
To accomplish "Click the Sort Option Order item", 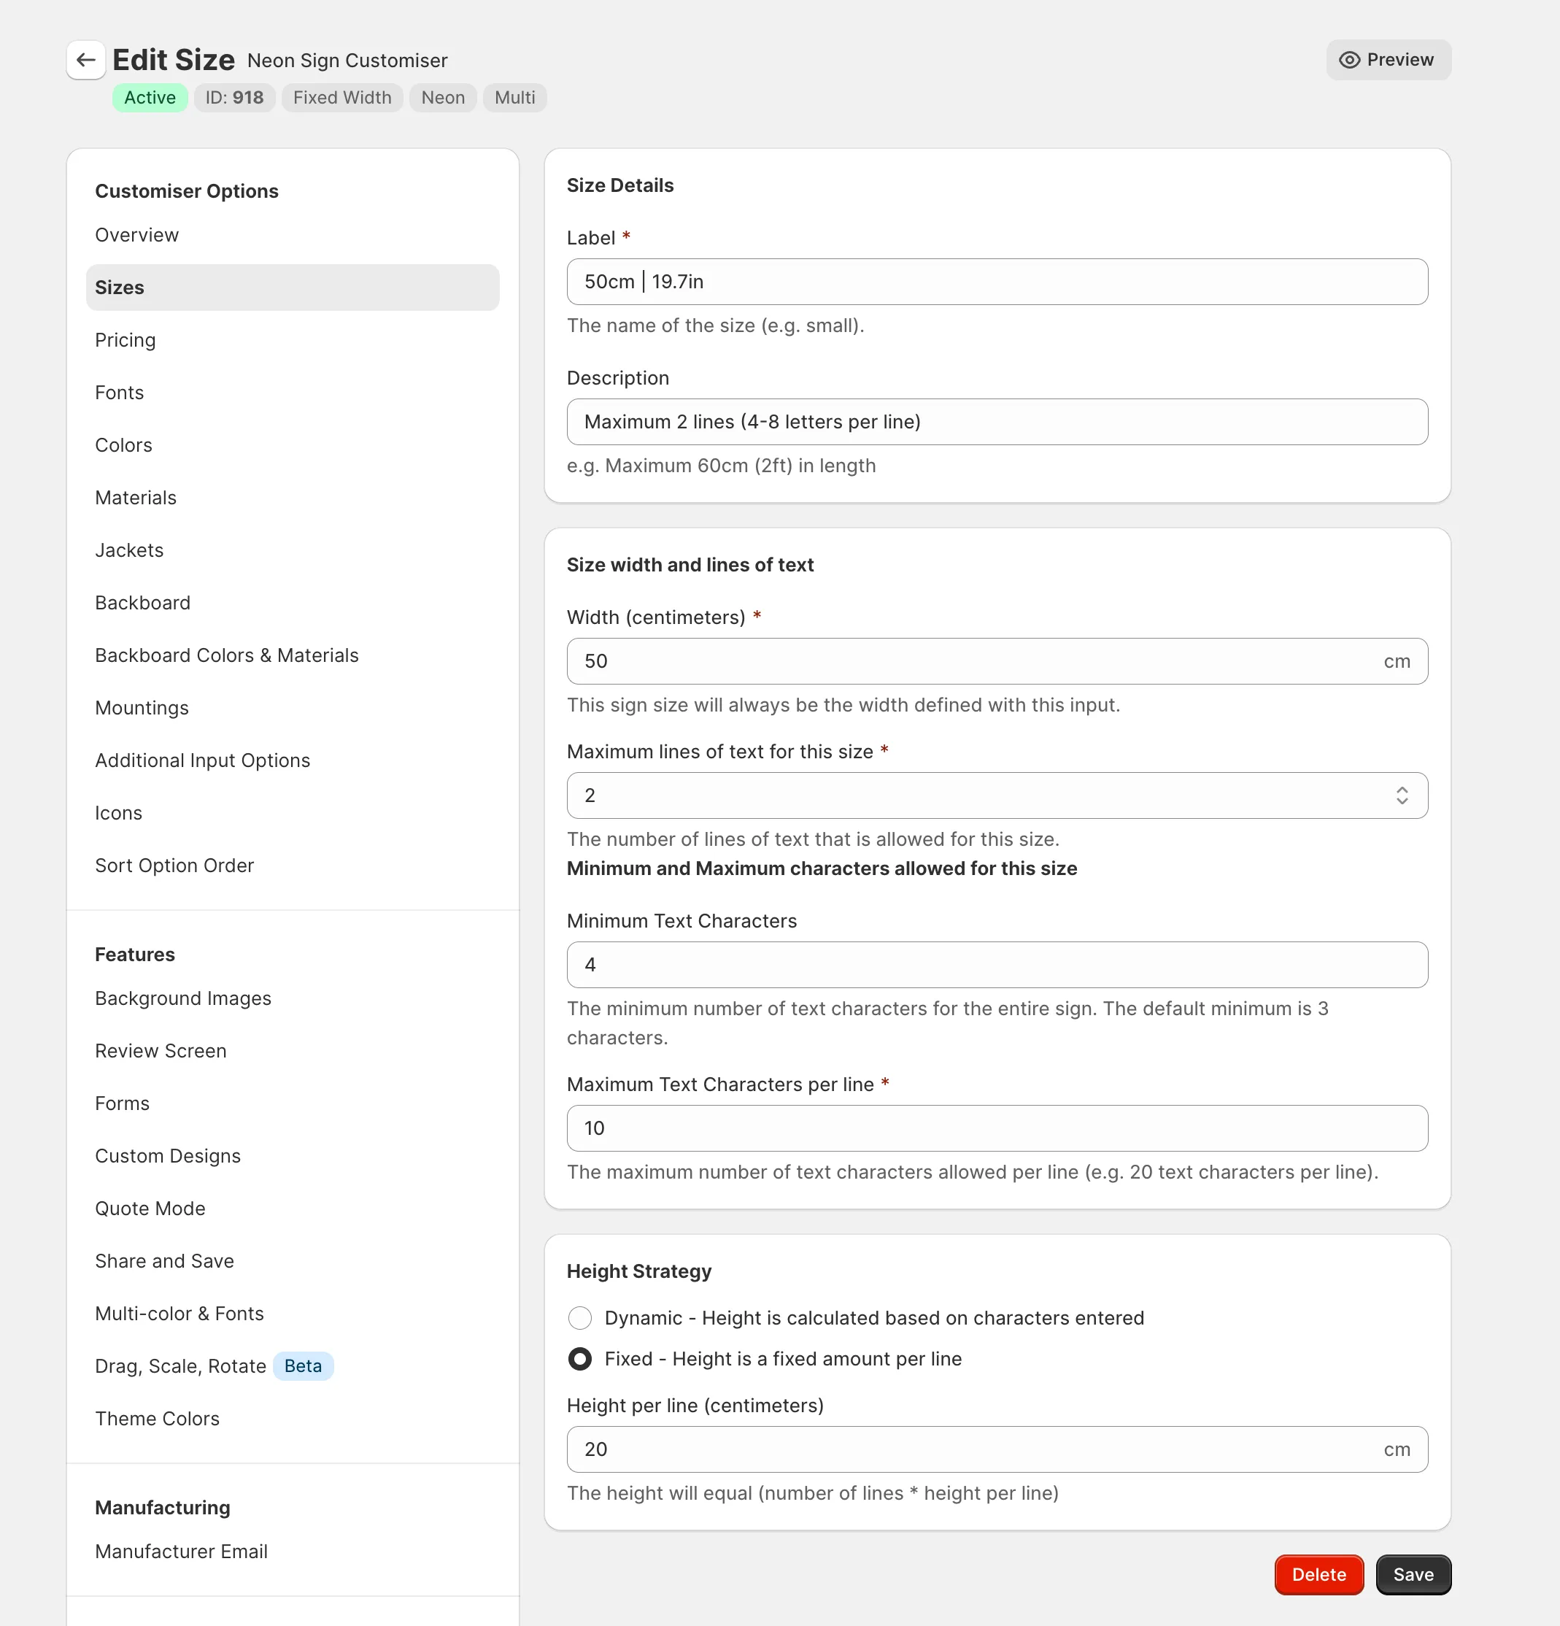I will 174,866.
